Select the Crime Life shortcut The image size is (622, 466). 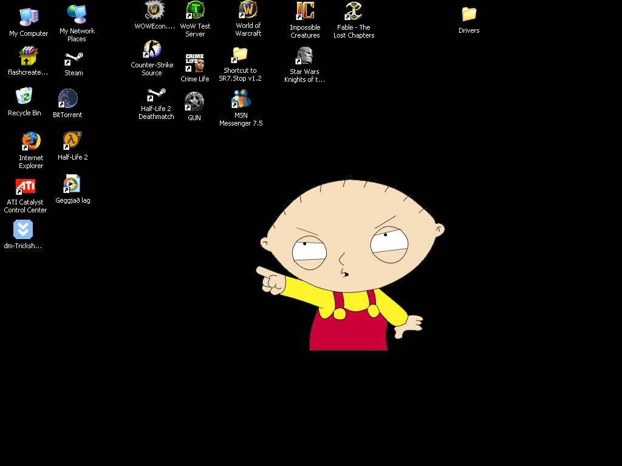(195, 62)
